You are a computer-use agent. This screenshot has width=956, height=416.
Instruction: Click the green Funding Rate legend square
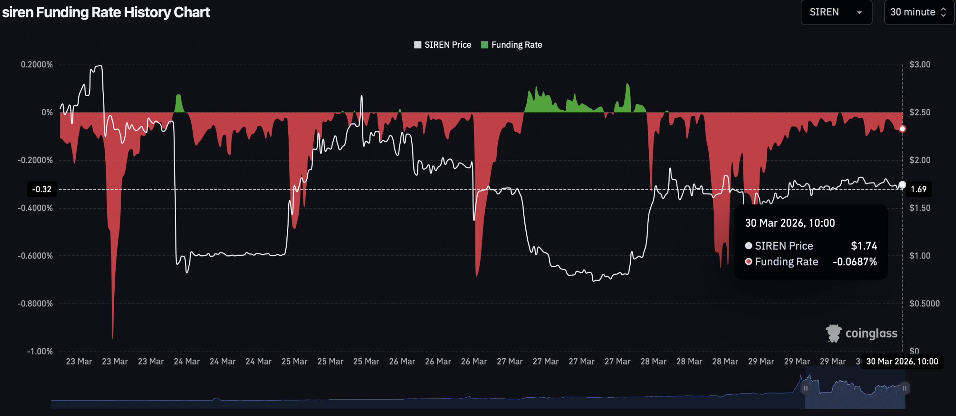(x=484, y=45)
